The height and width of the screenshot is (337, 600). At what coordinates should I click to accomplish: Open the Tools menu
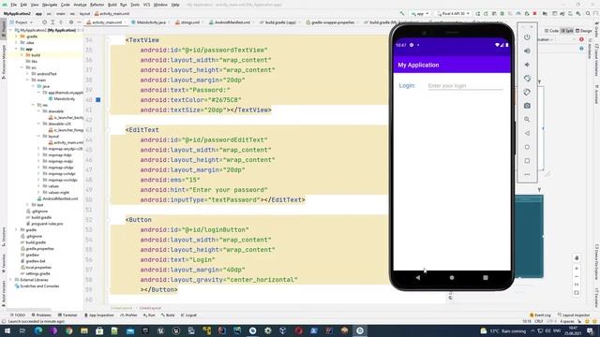coord(135,5)
